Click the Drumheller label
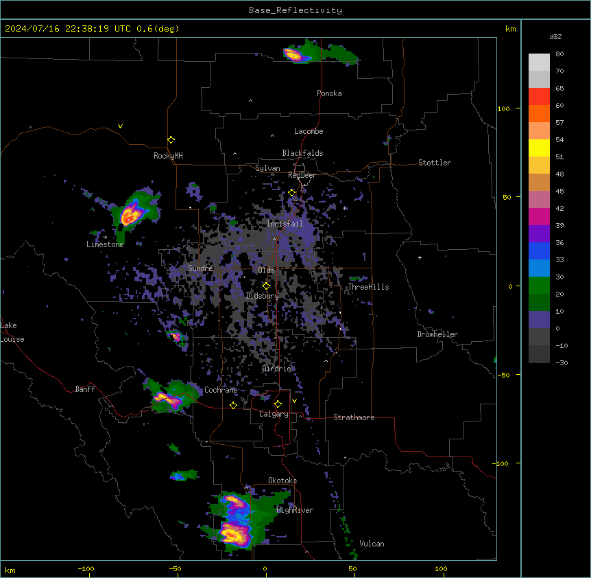 (x=437, y=334)
